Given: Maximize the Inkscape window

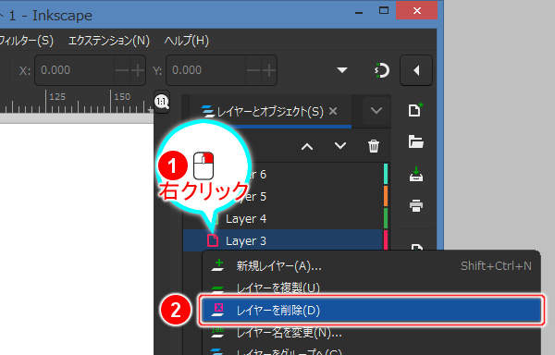Looking at the screenshot, I should point(384,10).
